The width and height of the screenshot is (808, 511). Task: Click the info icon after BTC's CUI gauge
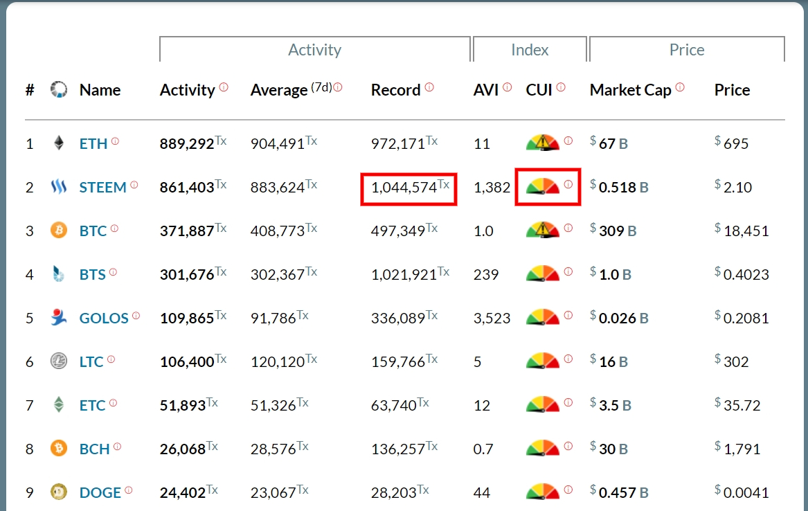click(568, 228)
